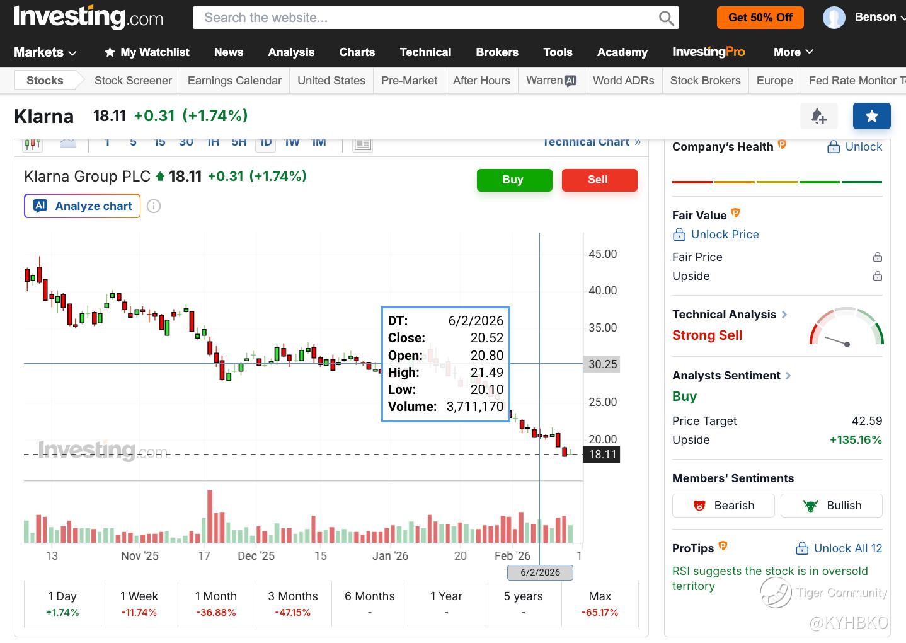The width and height of the screenshot is (906, 643).
Task: Select the 1D chart interval
Action: point(266,142)
